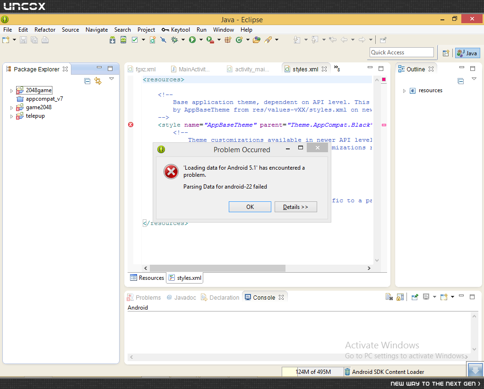Minimize the Package Explorer view
The image size is (484, 389).
pos(99,67)
